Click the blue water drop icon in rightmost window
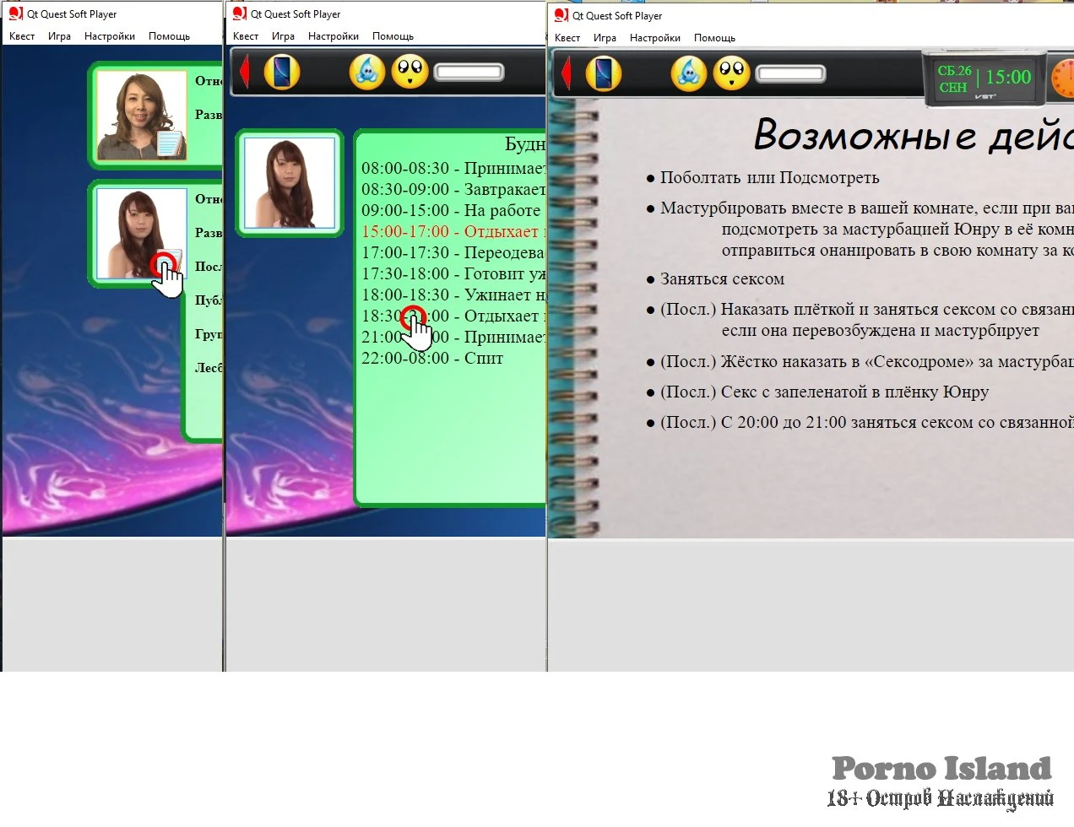1074x827 pixels. pos(689,73)
